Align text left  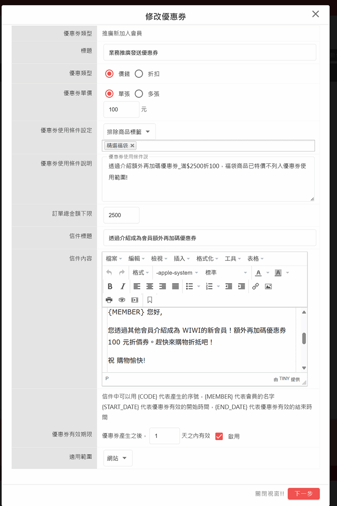(137, 286)
